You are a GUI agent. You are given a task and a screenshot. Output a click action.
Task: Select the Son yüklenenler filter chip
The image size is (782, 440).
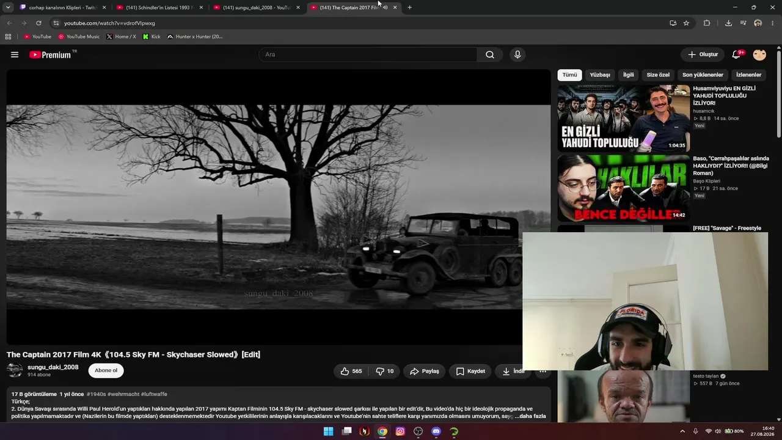pos(703,75)
